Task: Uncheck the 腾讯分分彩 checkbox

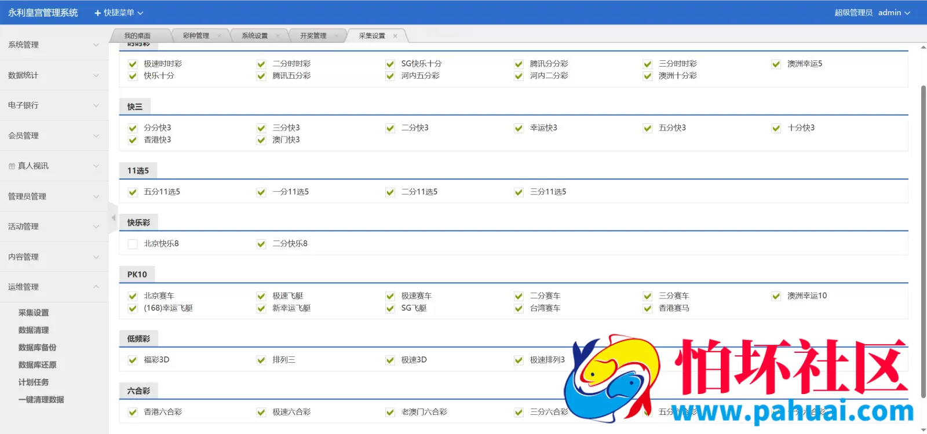Action: 519,64
